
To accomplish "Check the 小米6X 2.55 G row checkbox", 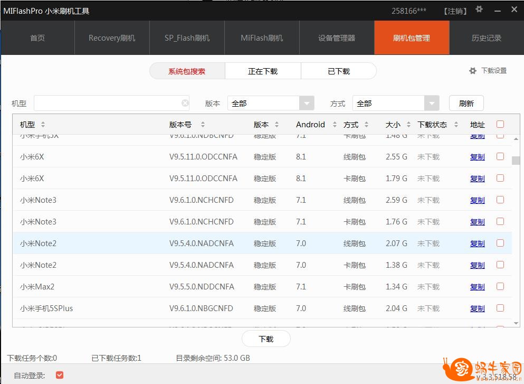I will click(500, 156).
